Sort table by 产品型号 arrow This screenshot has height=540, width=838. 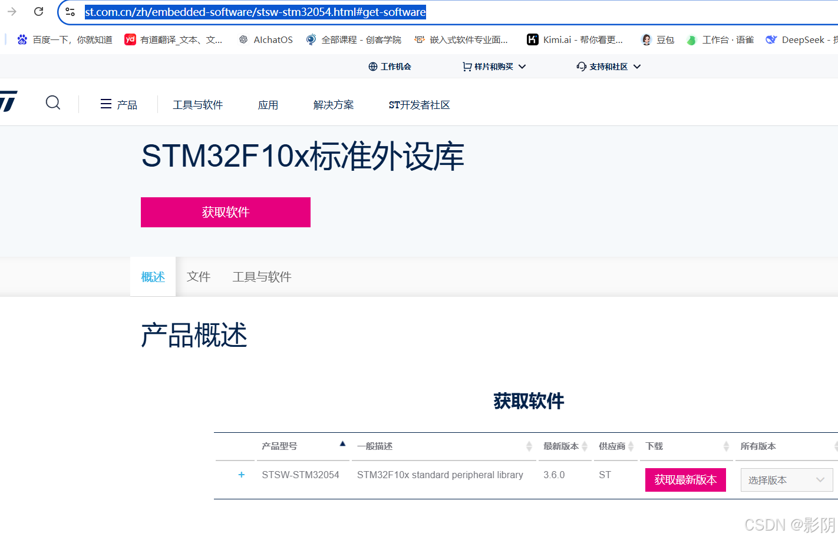[342, 444]
